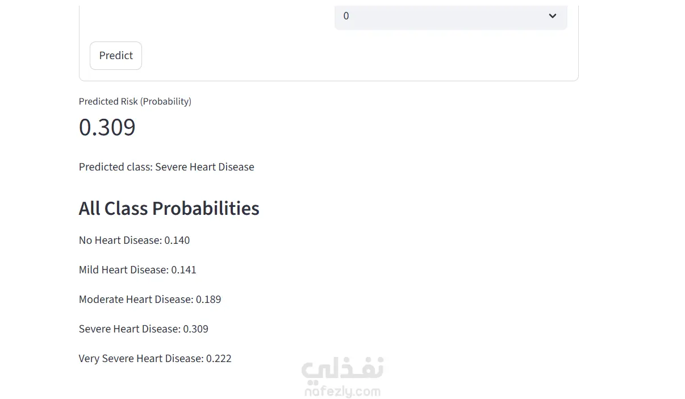
Task: Click the dropdown chevron arrow
Action: [552, 16]
